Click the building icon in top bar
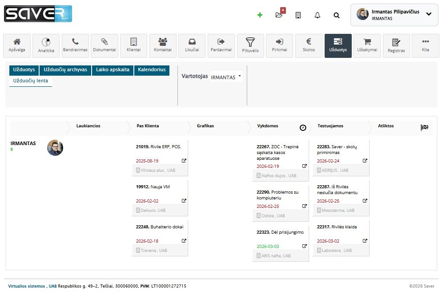The image size is (442, 296). (x=298, y=15)
